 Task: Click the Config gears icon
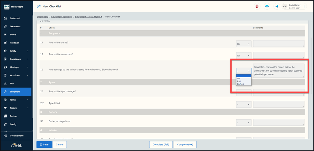(x=5, y=124)
